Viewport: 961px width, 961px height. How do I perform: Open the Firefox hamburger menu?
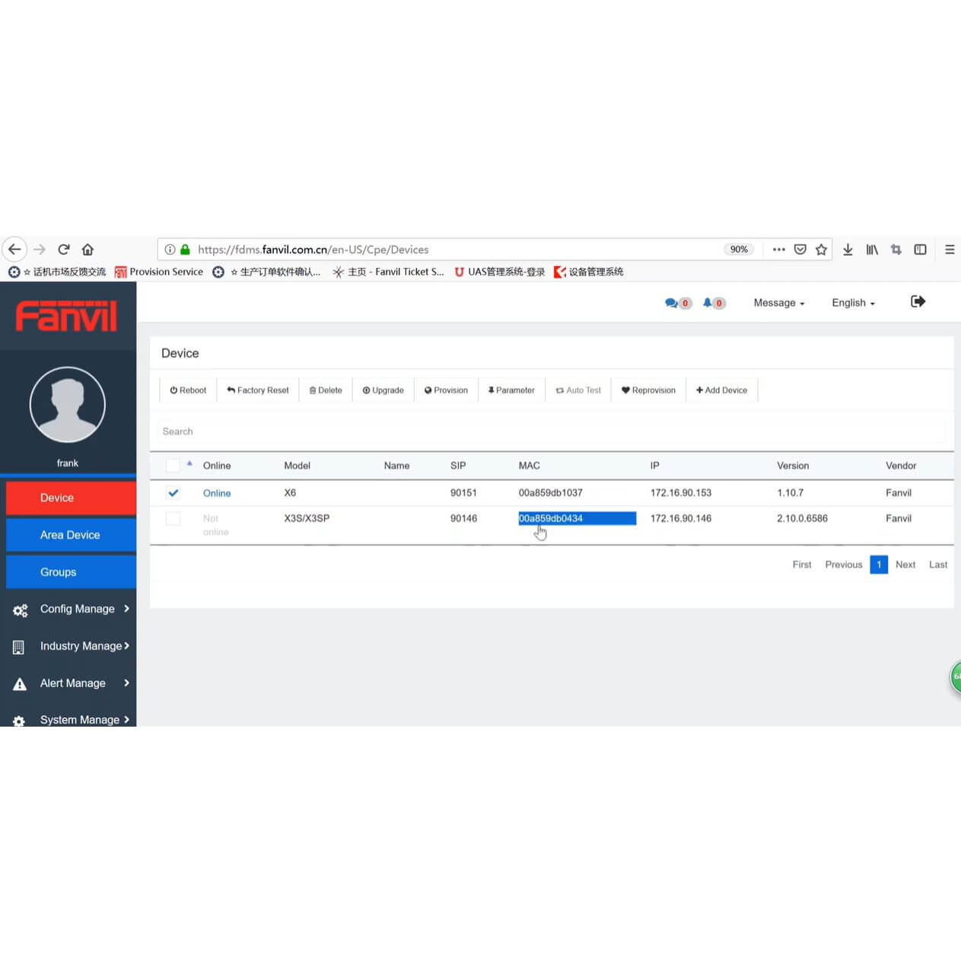point(950,250)
